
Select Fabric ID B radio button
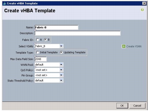[45, 40]
